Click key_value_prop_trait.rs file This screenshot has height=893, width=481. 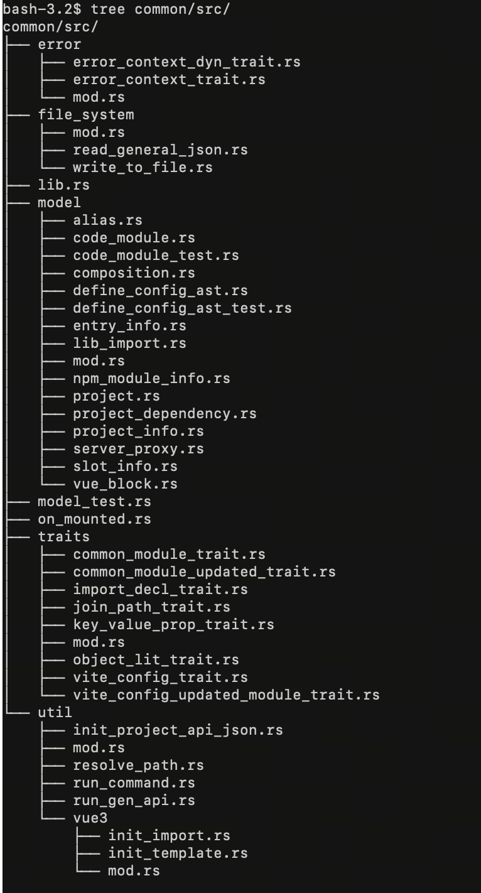tap(173, 625)
